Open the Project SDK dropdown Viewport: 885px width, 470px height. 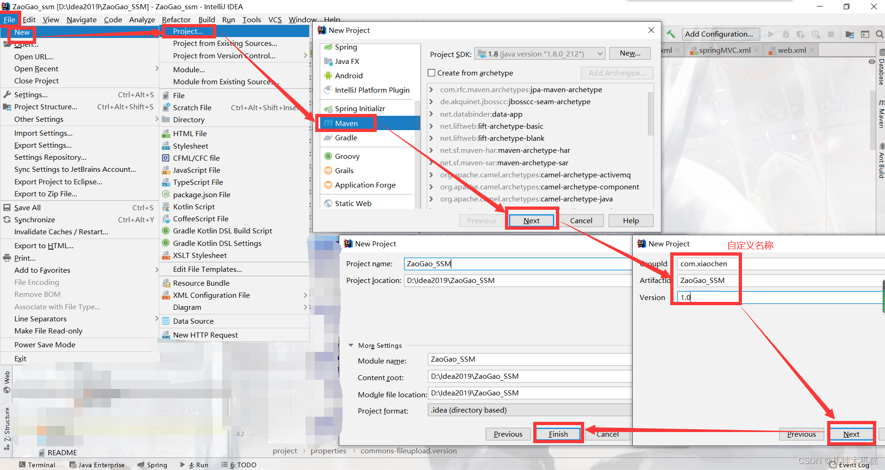point(540,54)
